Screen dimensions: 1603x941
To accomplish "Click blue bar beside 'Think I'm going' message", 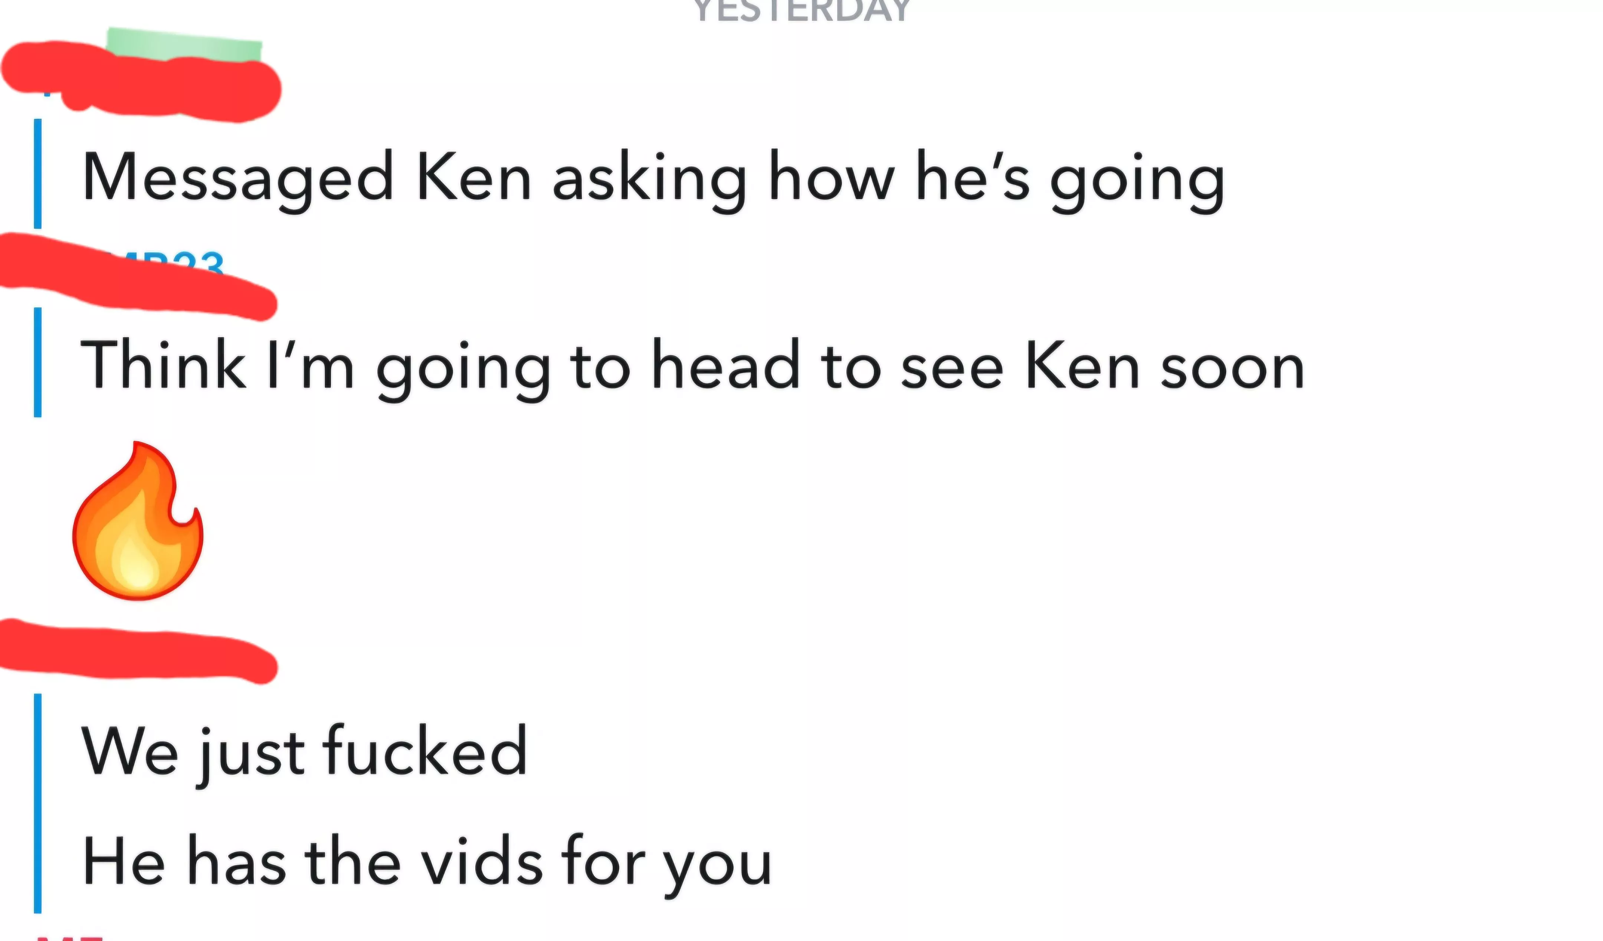I will [x=37, y=362].
